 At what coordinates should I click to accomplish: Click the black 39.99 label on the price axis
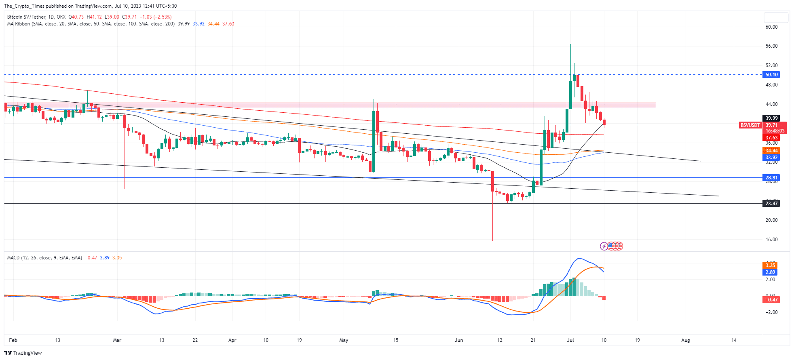pyautogui.click(x=771, y=118)
